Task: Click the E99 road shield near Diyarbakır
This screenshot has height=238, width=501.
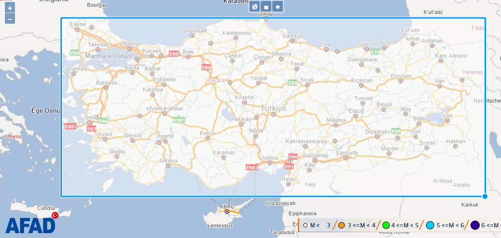Action: (x=396, y=131)
